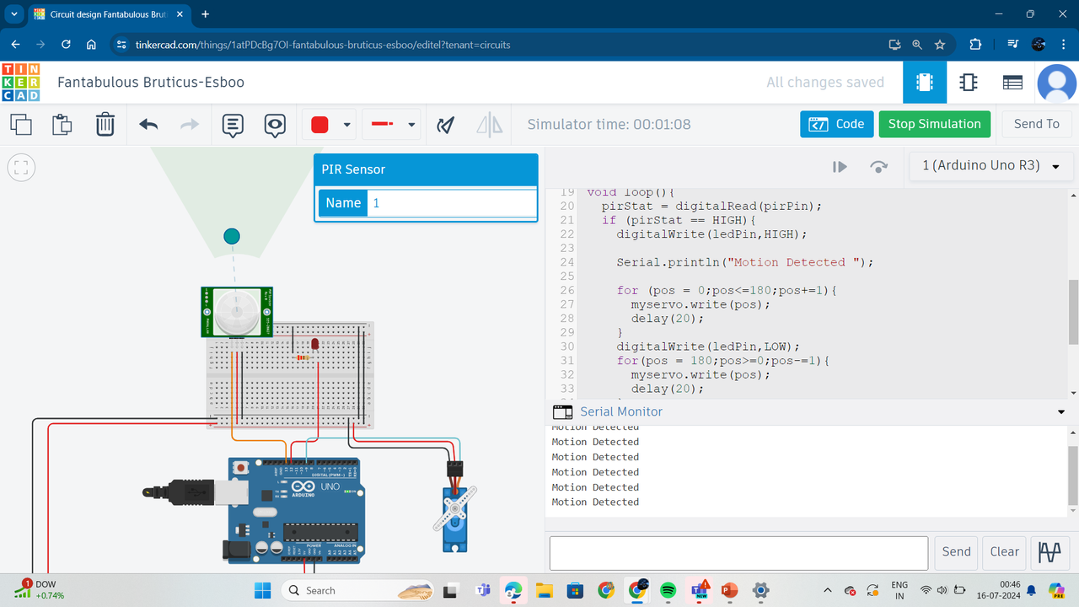The height and width of the screenshot is (607, 1079).
Task: Click the serial Send button
Action: (956, 552)
